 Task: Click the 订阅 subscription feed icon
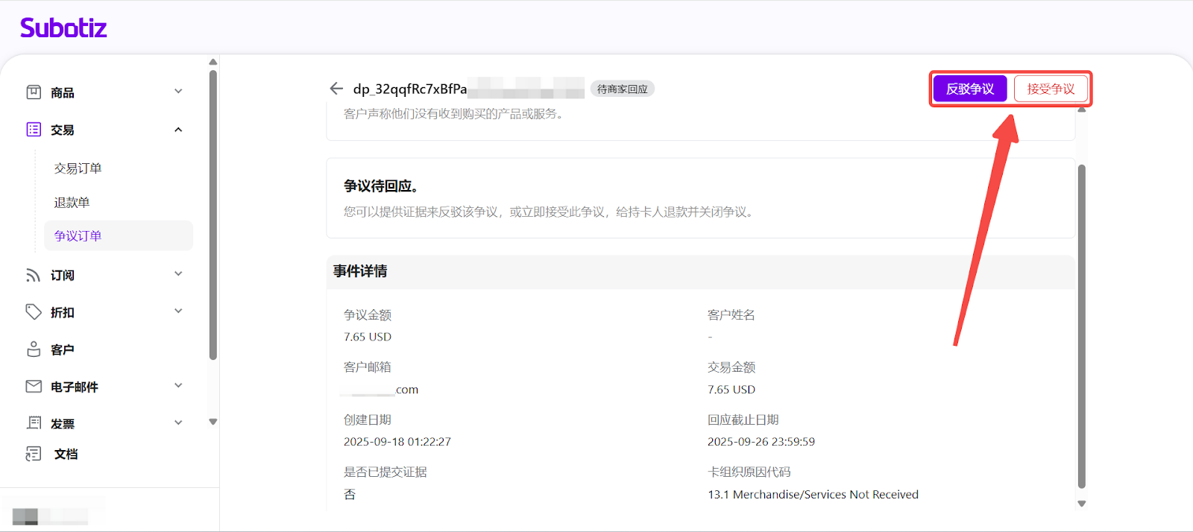(x=34, y=275)
